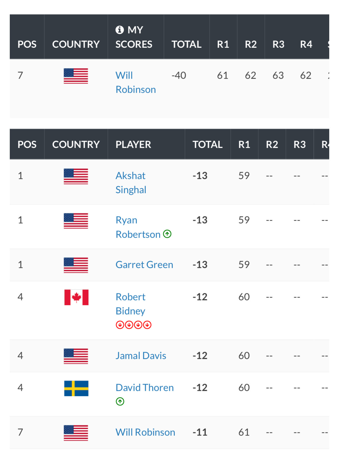Click COUNTRY header in leaderboard table
Viewport: 339px width, 455px height.
(x=76, y=144)
